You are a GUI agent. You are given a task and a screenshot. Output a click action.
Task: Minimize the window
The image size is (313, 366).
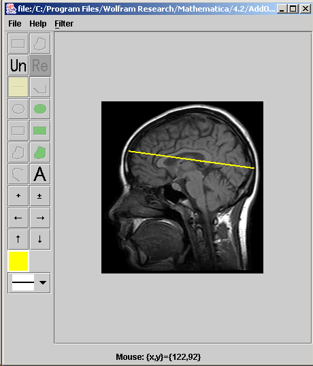282,9
